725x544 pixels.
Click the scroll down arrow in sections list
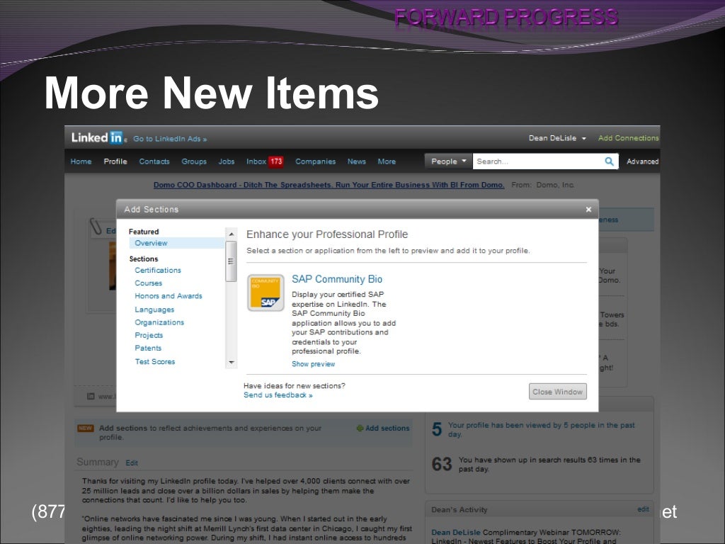click(232, 362)
